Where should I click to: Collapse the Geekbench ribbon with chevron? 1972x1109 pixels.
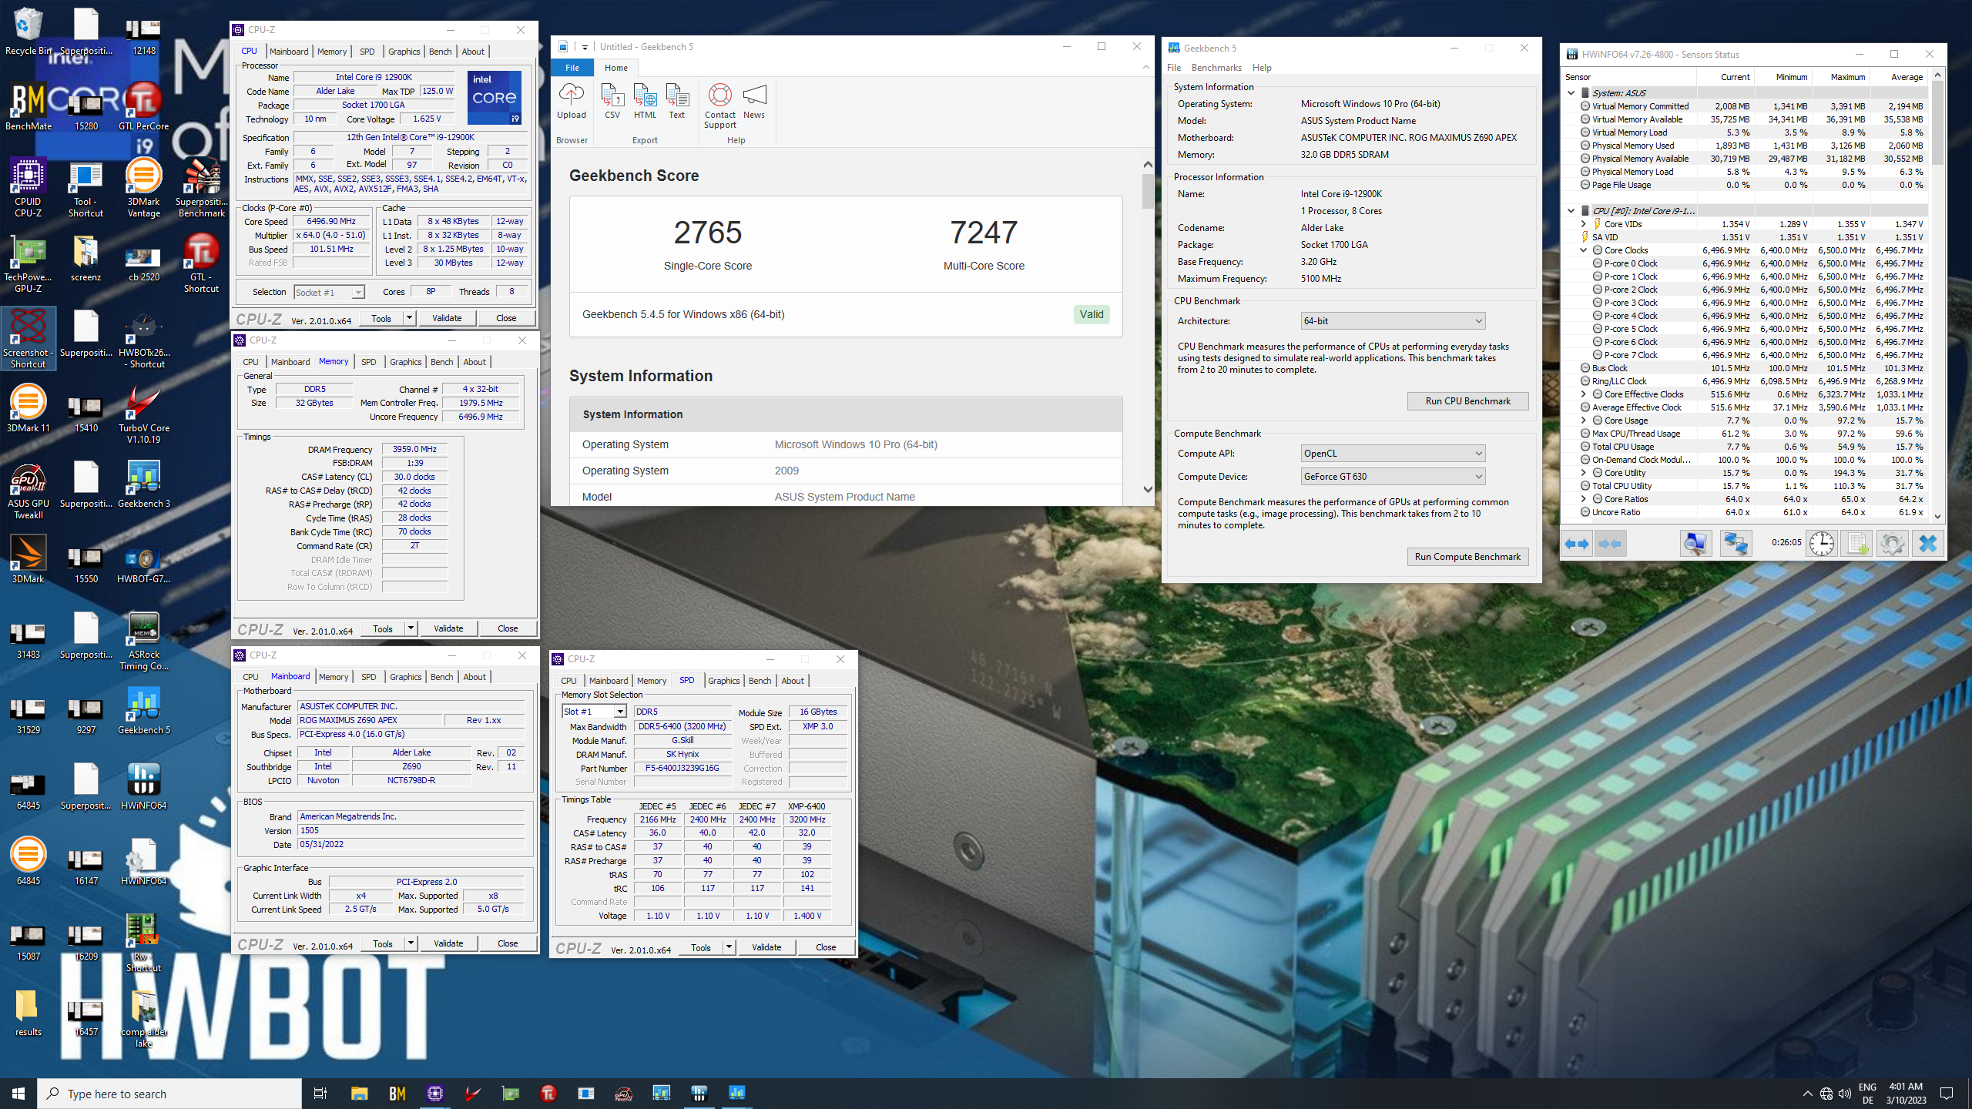coord(1145,68)
